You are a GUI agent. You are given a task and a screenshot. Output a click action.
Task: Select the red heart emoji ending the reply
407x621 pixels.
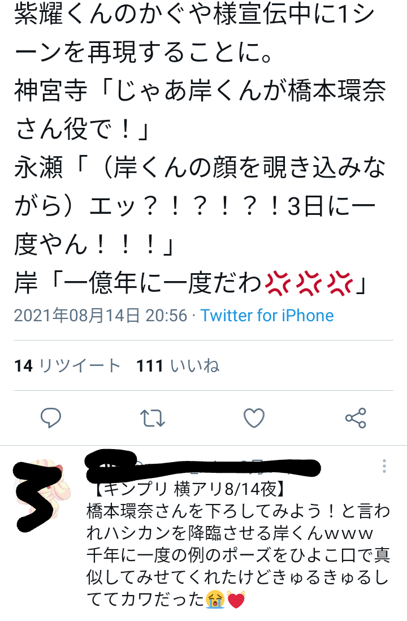point(236,599)
